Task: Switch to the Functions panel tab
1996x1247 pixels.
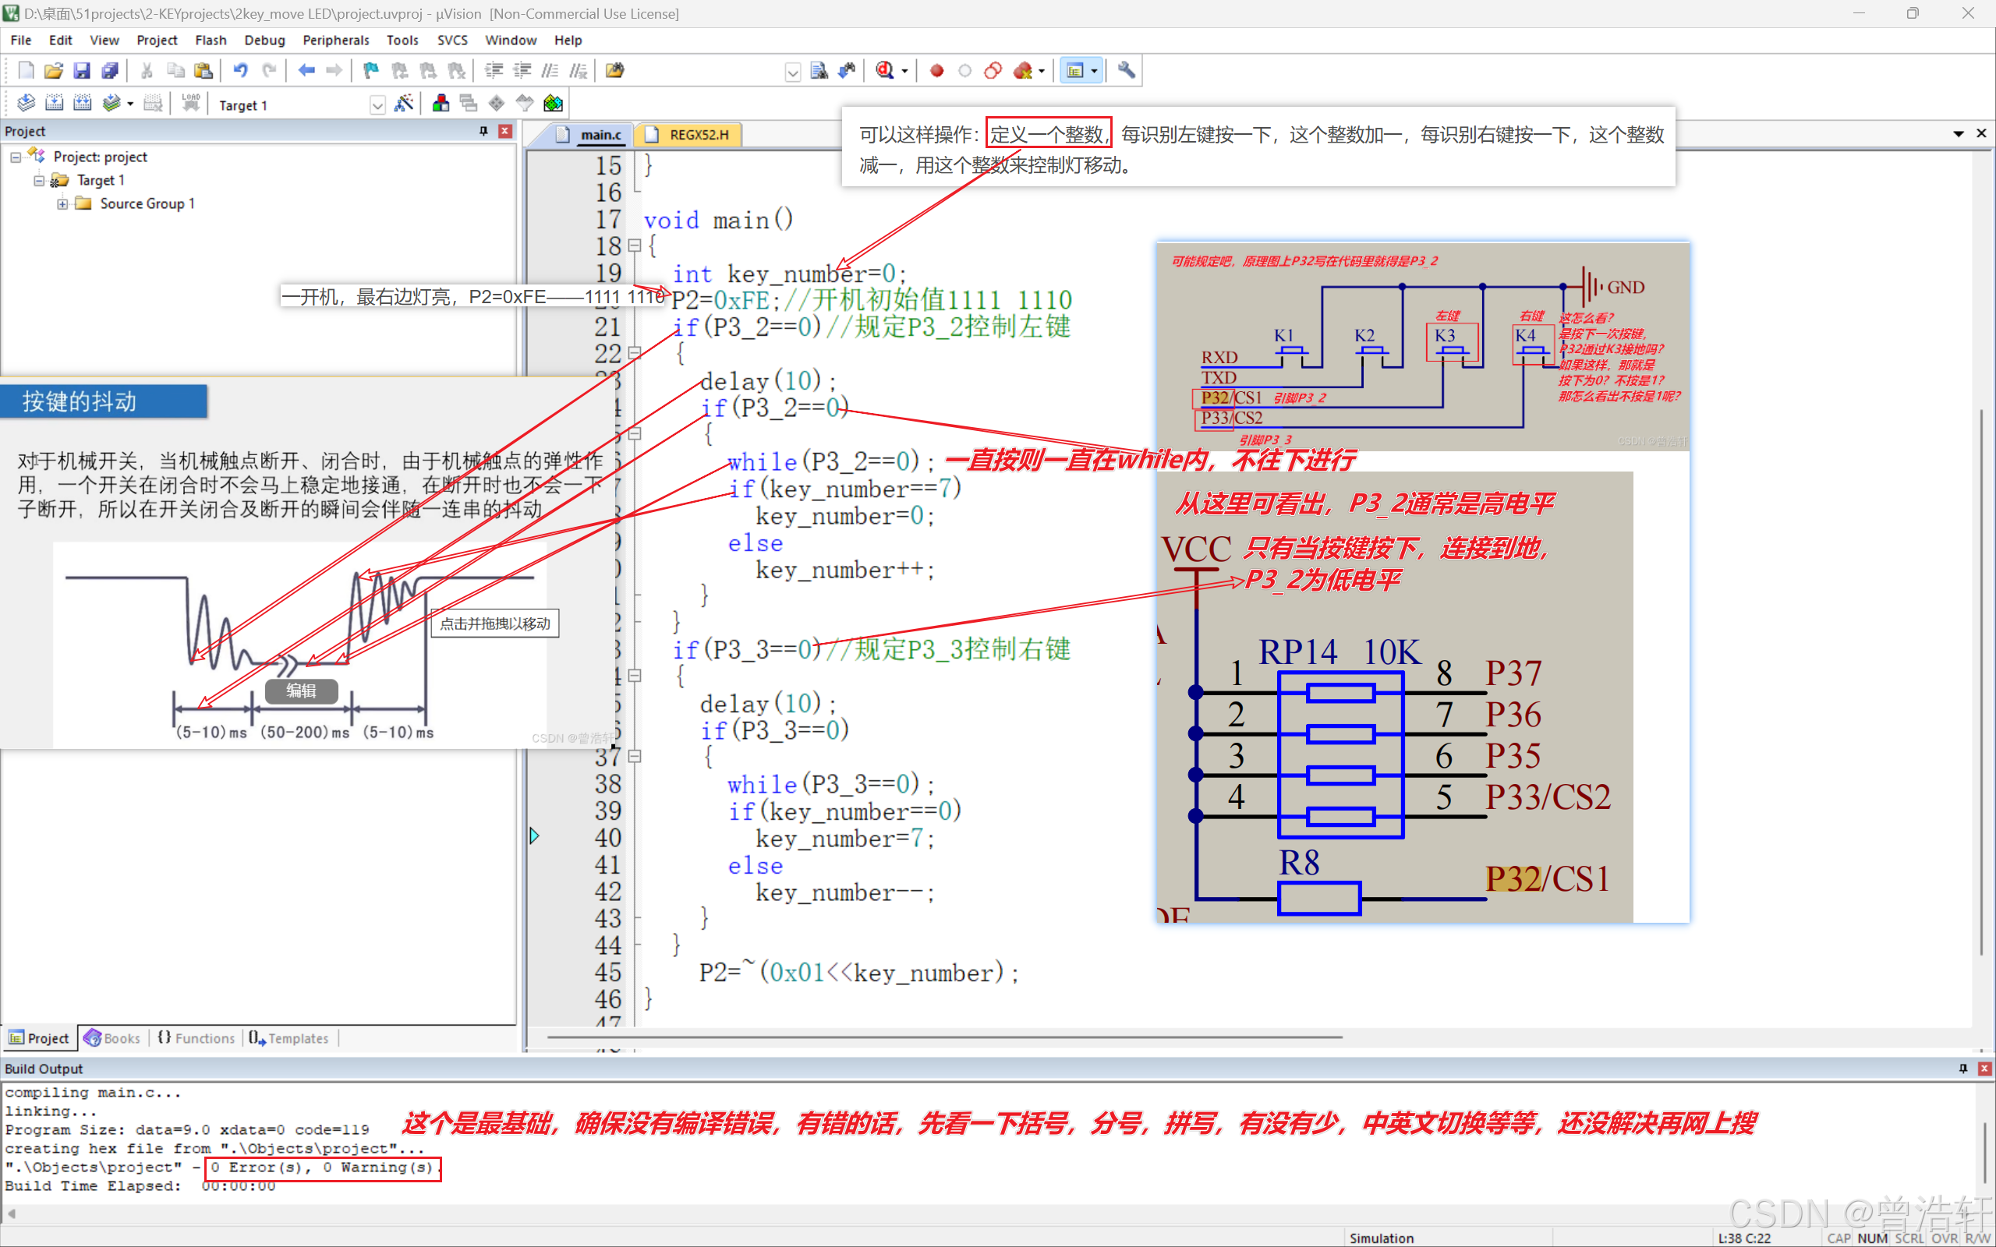Action: coord(196,1038)
